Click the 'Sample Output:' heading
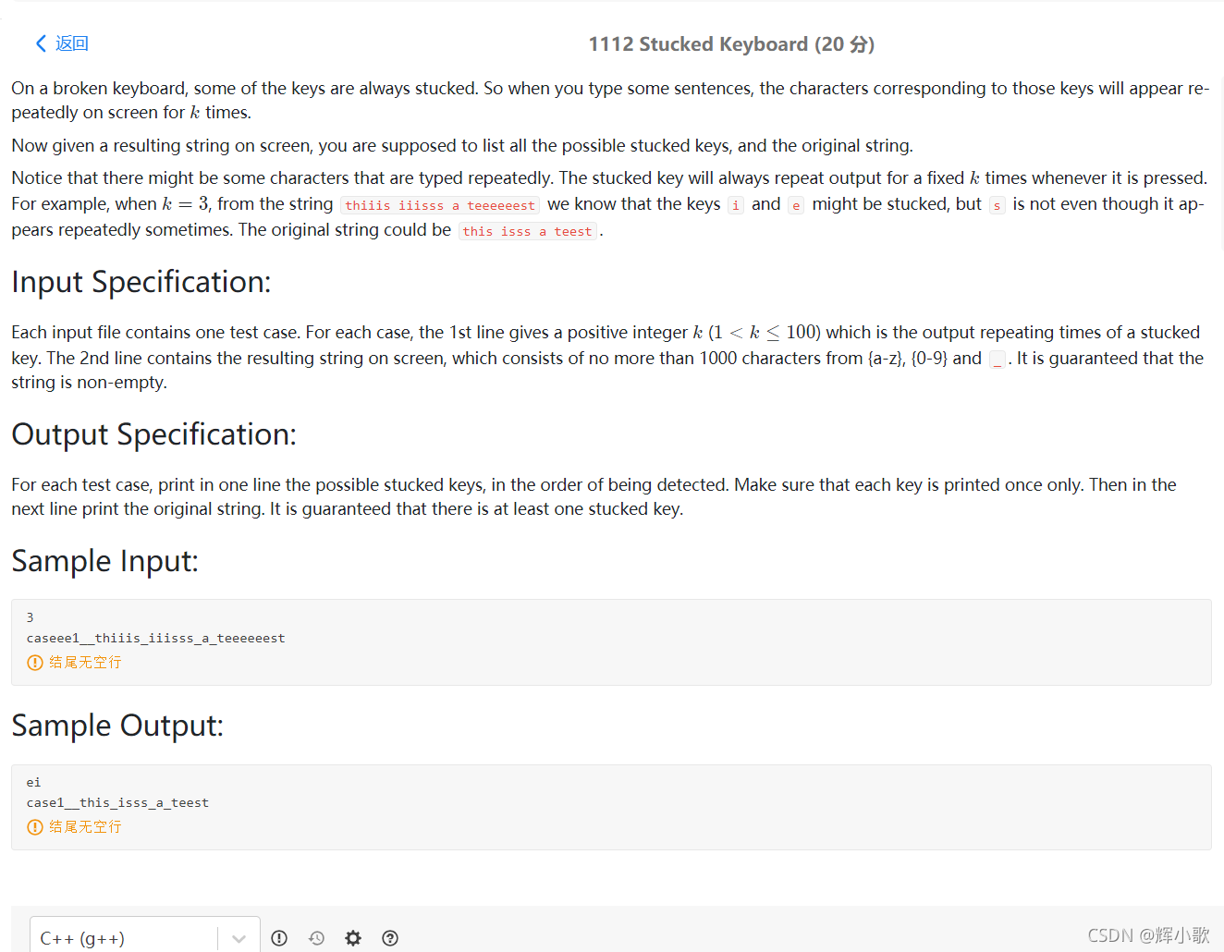1224x952 pixels. [117, 726]
